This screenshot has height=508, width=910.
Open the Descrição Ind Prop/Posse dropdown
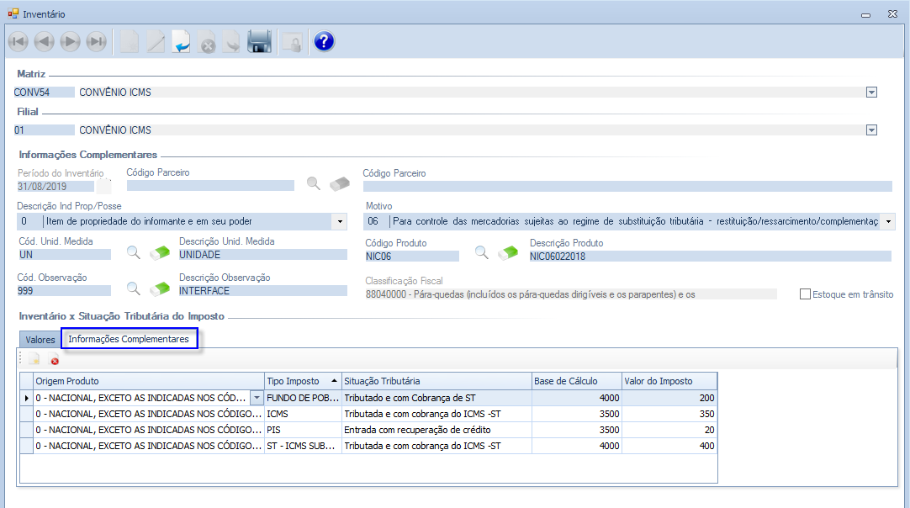click(x=340, y=221)
